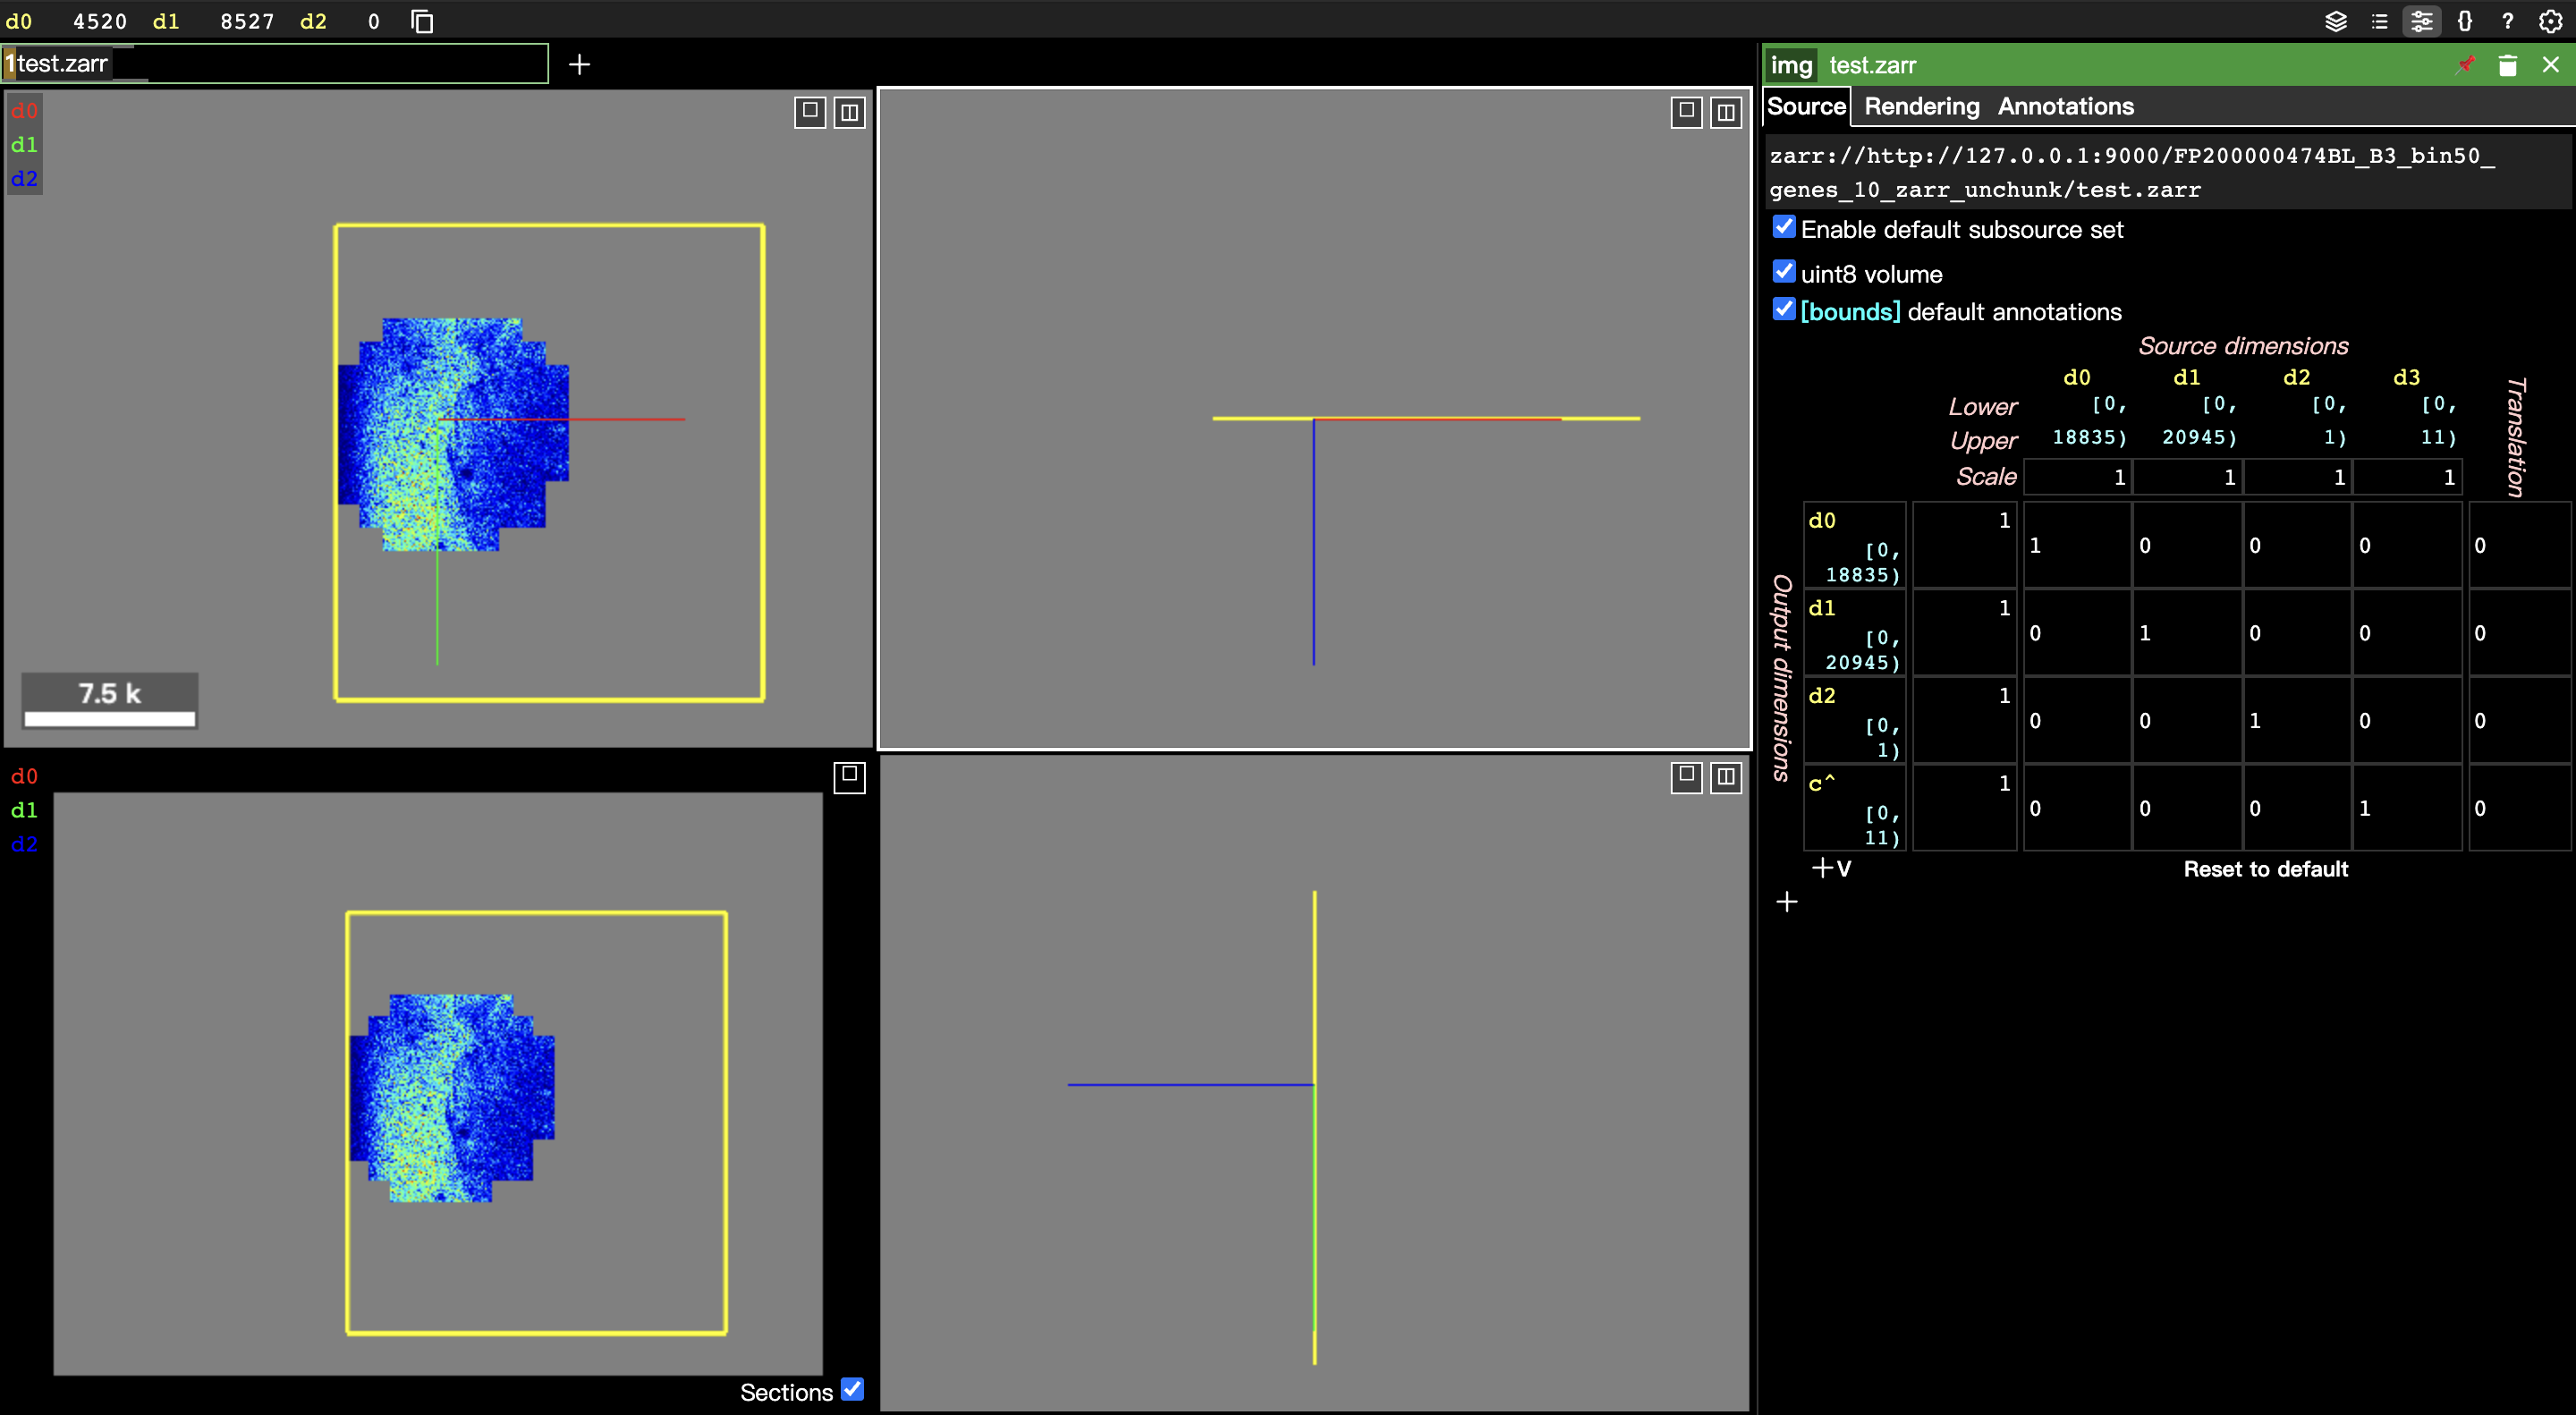Maximize the top-left view panel

coord(809,112)
